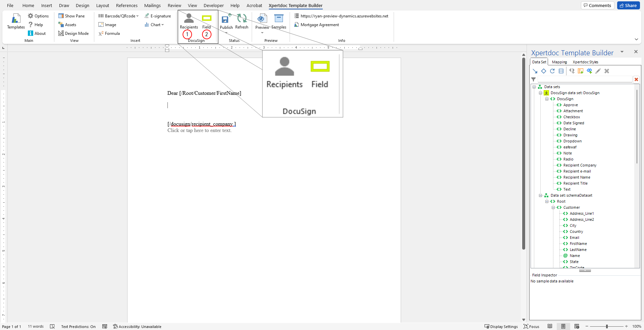Open the Chart dropdown

pos(154,24)
